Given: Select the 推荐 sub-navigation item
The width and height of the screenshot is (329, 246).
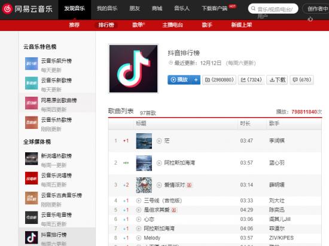Looking at the screenshot, I should point(74,25).
